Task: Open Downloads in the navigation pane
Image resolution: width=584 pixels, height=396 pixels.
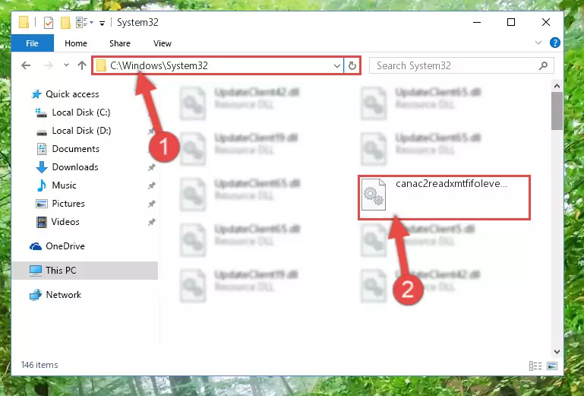Action: click(x=75, y=167)
